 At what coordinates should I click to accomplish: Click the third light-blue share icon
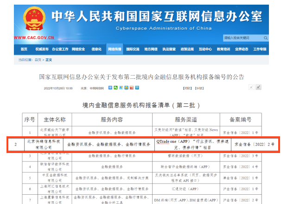tap(121, 88)
